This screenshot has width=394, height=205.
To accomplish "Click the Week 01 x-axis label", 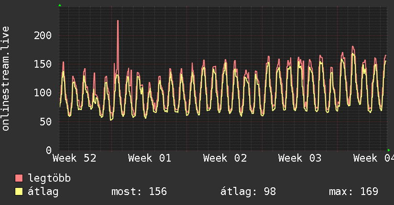I will 150,158.
